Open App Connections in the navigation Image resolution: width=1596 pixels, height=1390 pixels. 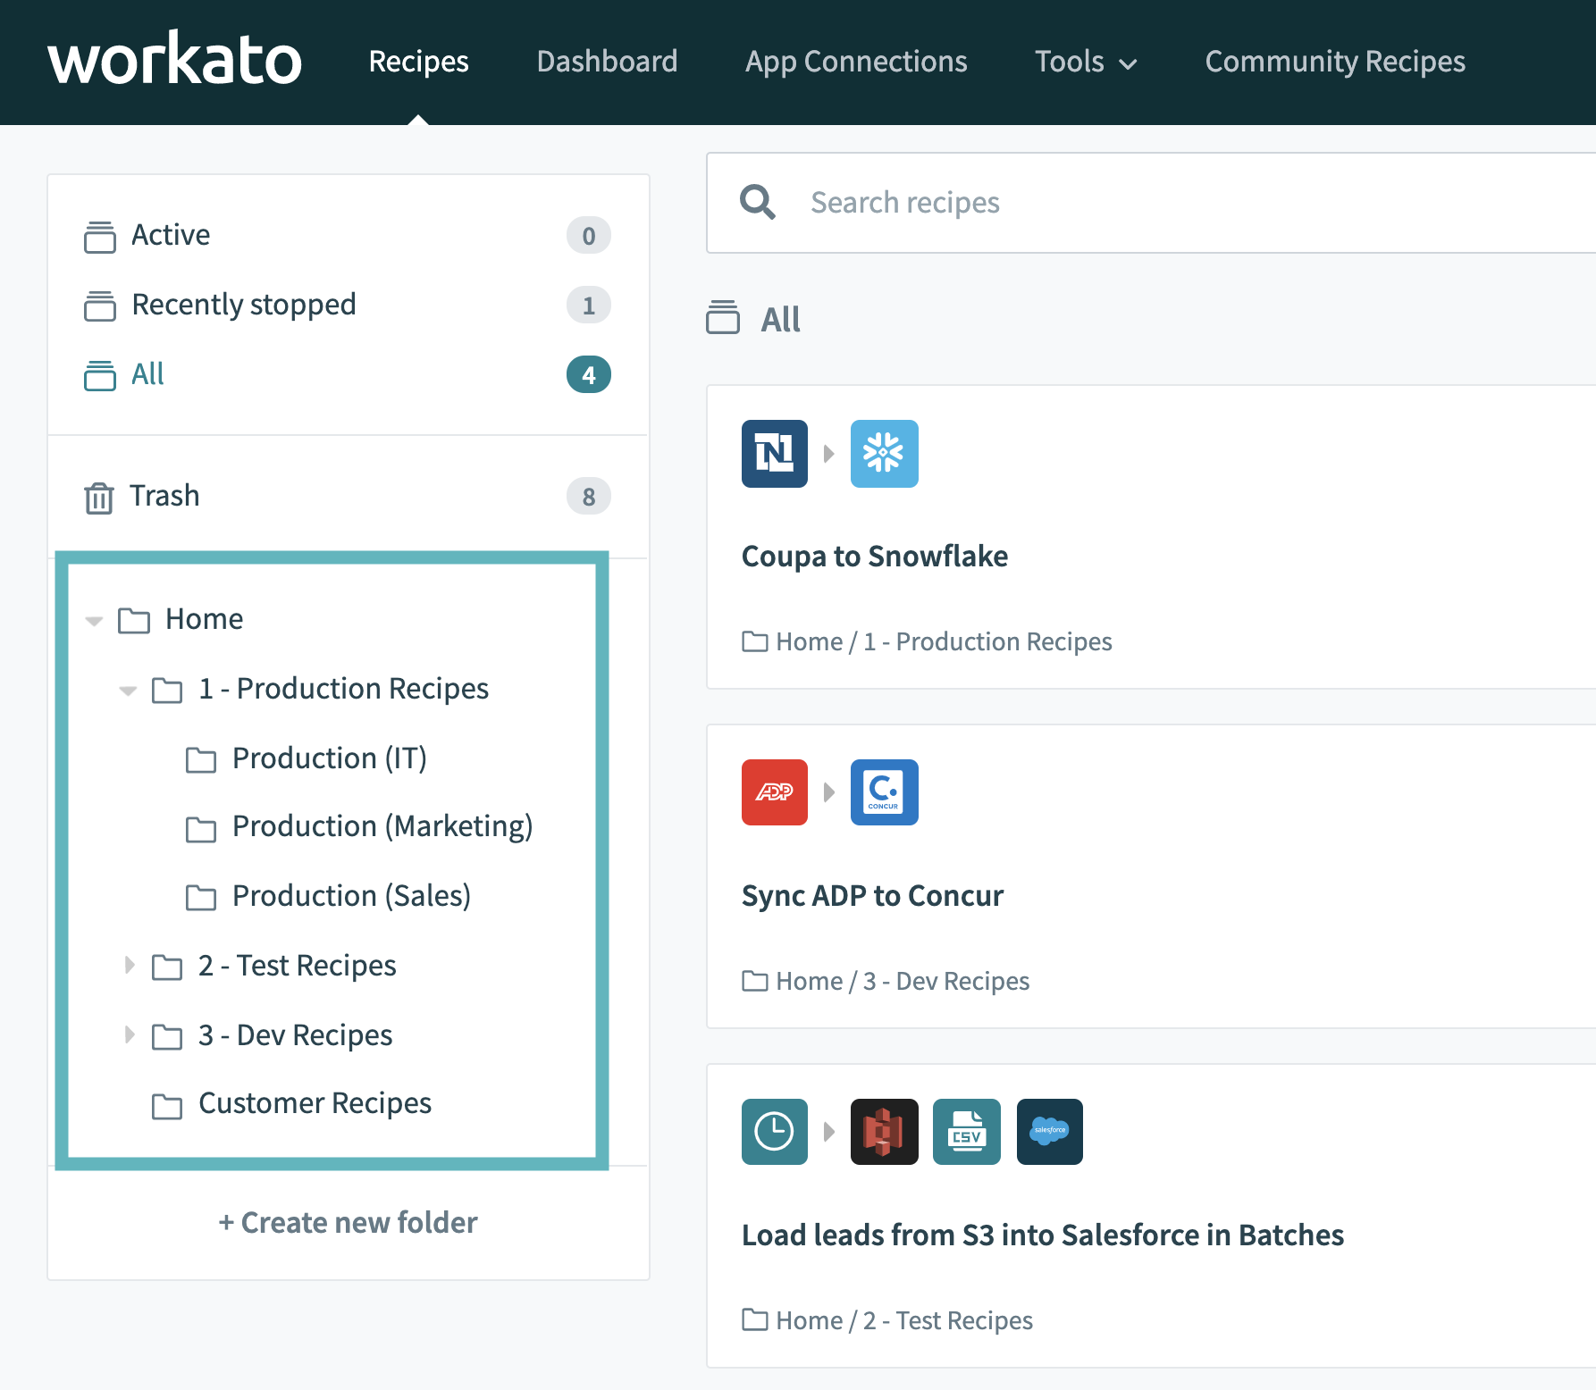click(856, 61)
